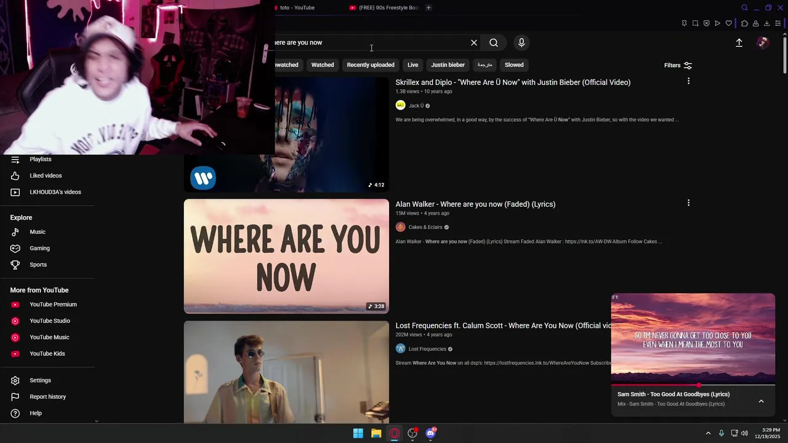Select the Slowed filter chip
This screenshot has width=788, height=443.
(514, 65)
